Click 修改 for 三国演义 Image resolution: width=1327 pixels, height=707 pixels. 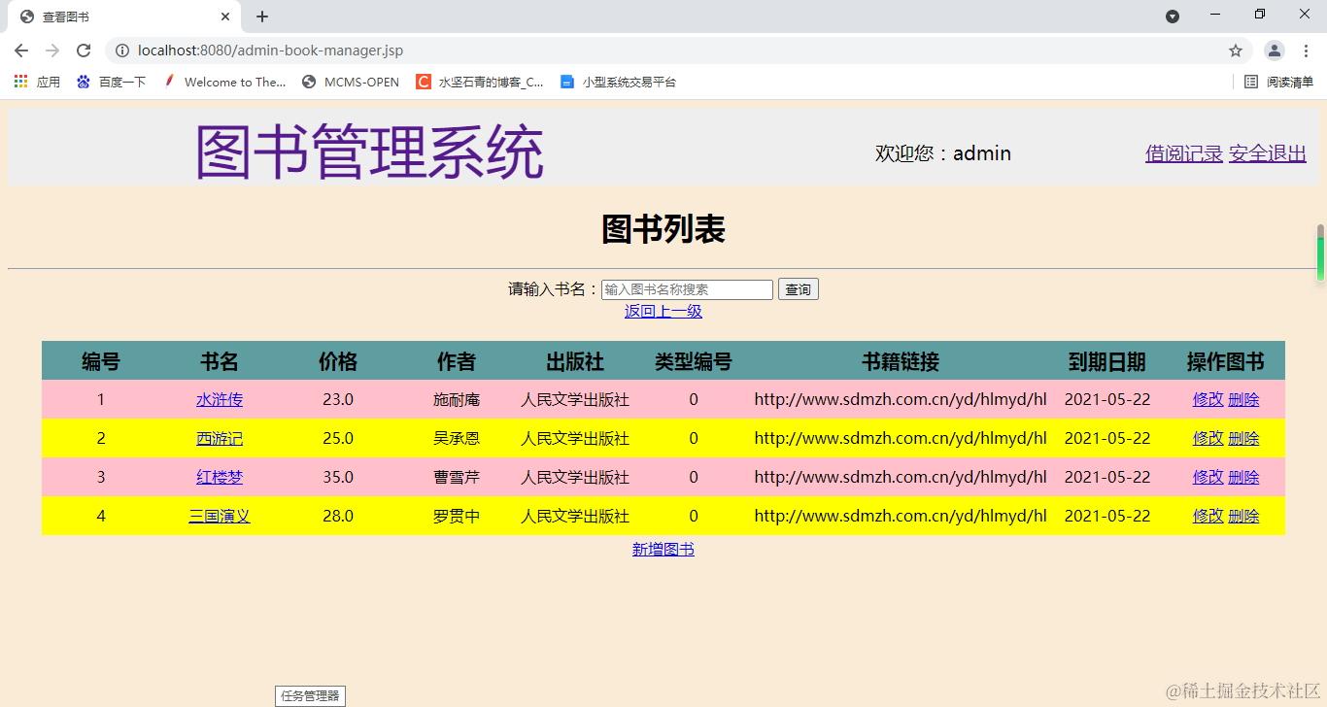[x=1207, y=516]
